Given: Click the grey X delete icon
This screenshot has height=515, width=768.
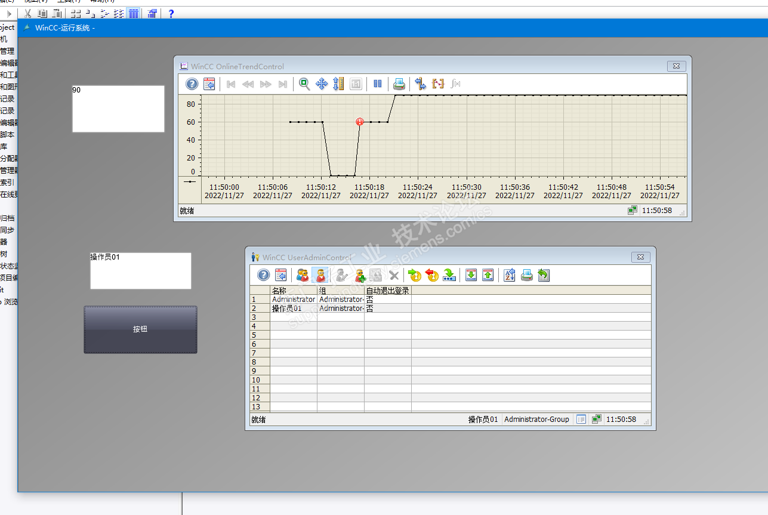Looking at the screenshot, I should pos(394,275).
